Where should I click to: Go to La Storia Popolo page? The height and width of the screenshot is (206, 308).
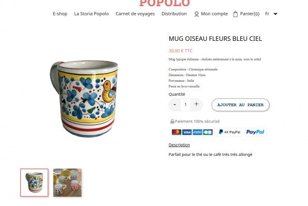tap(91, 14)
